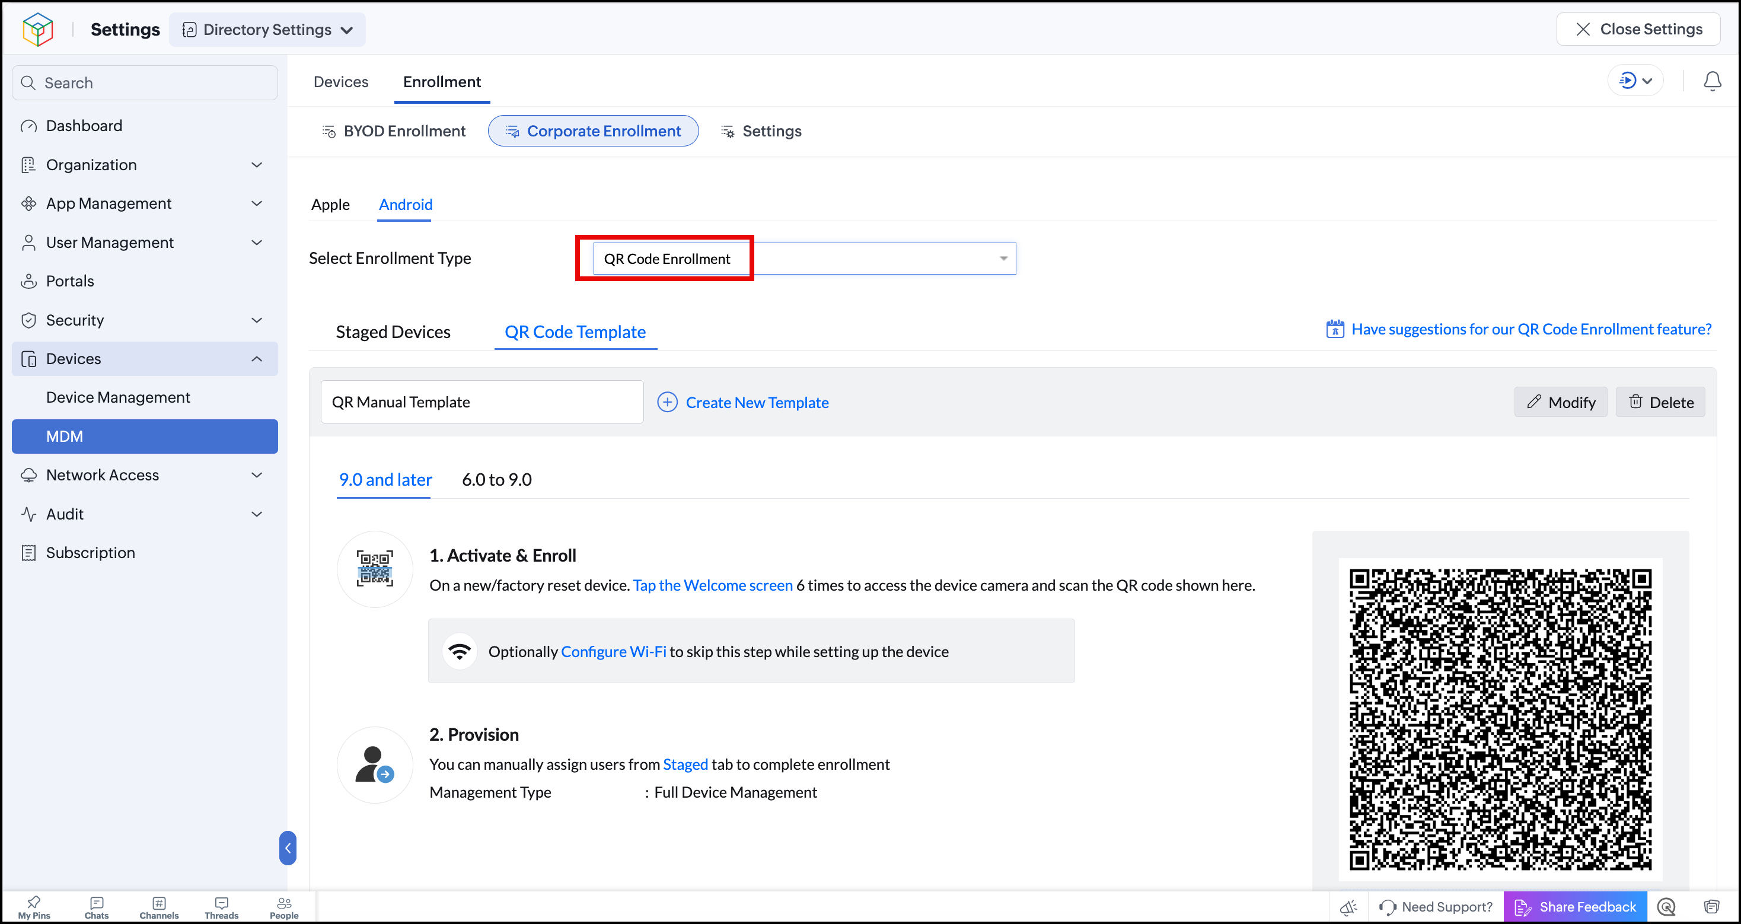Switch to the Apple platform tab

[x=330, y=205]
